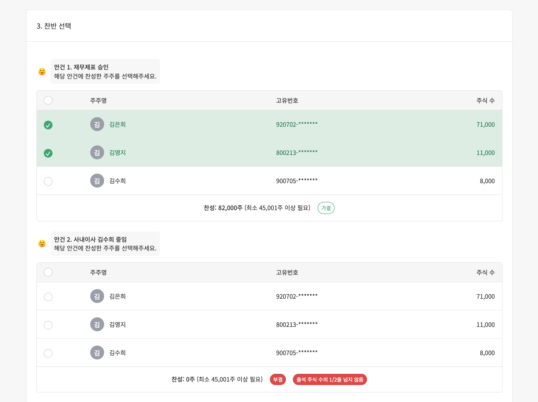The image size is (538, 402).
Task: Click the 출석 주식 수의 1/2을 넘지 않음 badge
Action: click(x=330, y=379)
